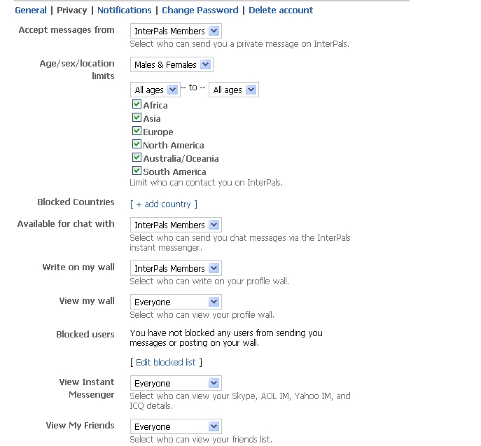Expand View My Friends dropdown
The height and width of the screenshot is (446, 481).
(x=176, y=426)
